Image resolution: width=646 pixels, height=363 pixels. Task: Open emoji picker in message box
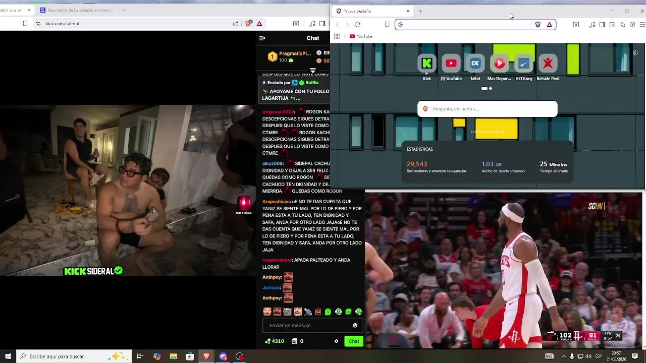click(355, 326)
